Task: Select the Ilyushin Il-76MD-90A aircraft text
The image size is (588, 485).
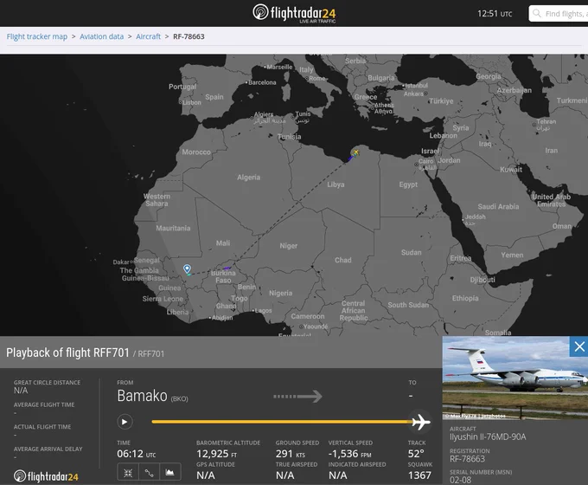Action: click(488, 436)
